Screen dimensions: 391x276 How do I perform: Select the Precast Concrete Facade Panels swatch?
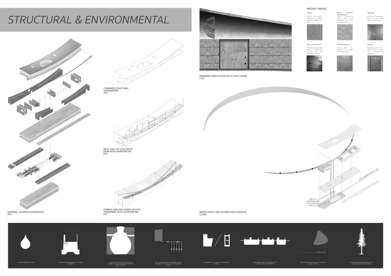pos(345,32)
